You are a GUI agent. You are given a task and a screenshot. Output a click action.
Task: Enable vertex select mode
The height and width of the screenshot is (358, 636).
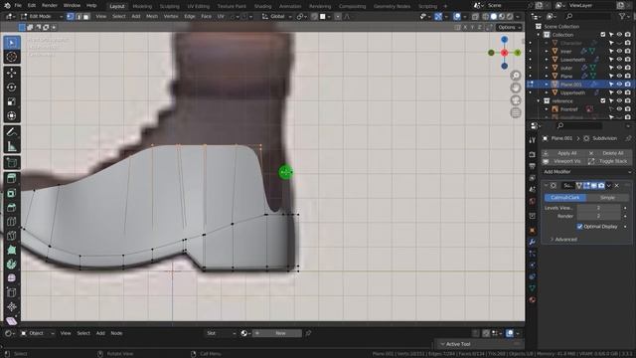pyautogui.click(x=71, y=17)
